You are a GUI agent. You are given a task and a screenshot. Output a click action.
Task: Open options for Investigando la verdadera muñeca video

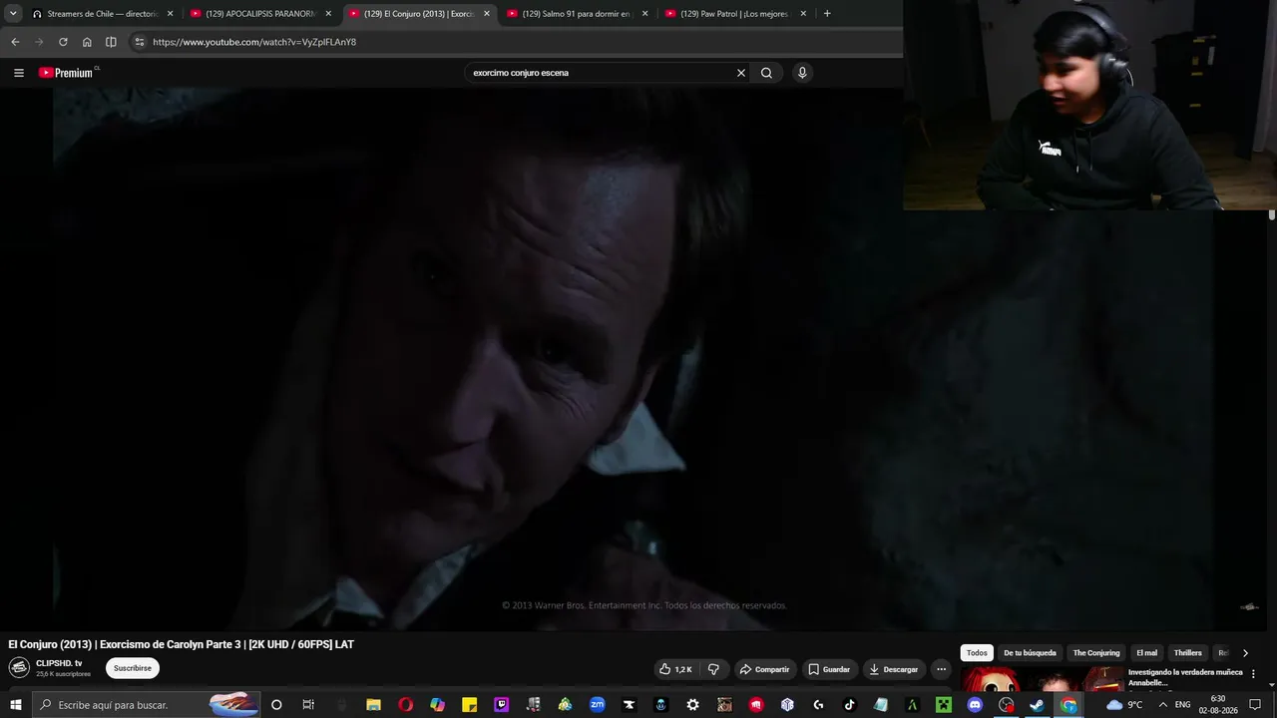1253,675
